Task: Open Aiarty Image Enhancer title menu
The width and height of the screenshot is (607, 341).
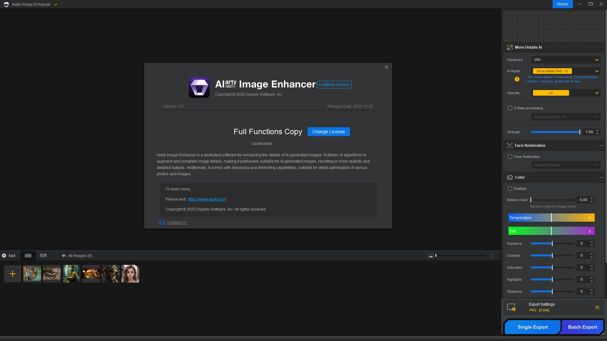Action: (56, 4)
